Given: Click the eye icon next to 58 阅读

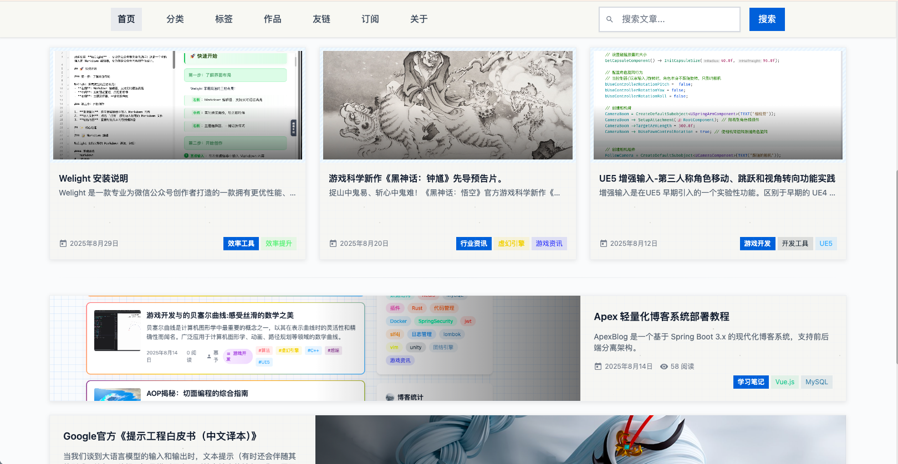Looking at the screenshot, I should pyautogui.click(x=664, y=367).
